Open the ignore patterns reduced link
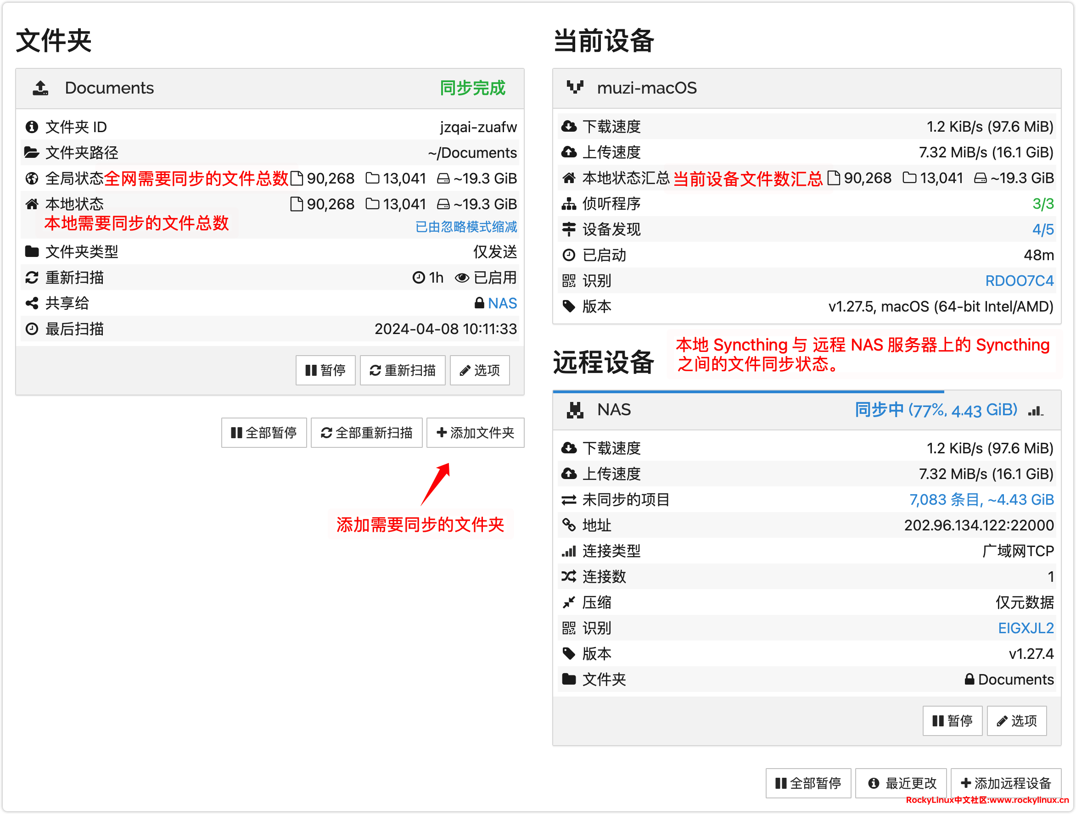The width and height of the screenshot is (1076, 814). 466,227
